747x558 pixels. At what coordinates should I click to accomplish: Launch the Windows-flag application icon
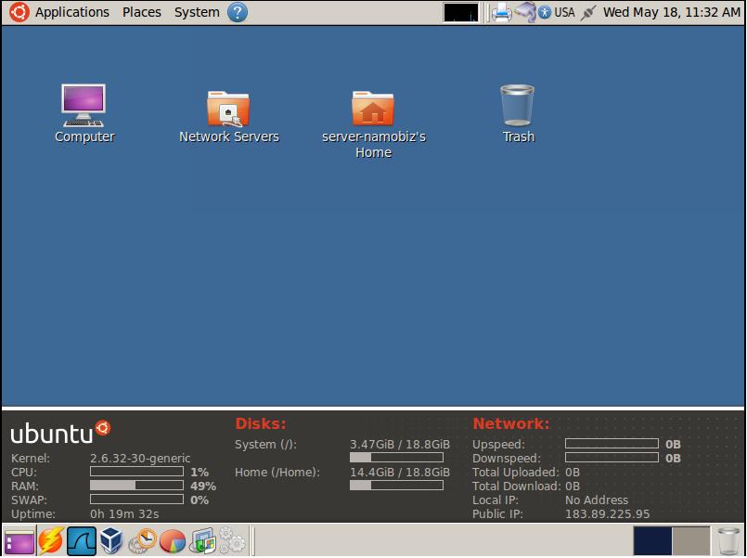[x=203, y=542]
